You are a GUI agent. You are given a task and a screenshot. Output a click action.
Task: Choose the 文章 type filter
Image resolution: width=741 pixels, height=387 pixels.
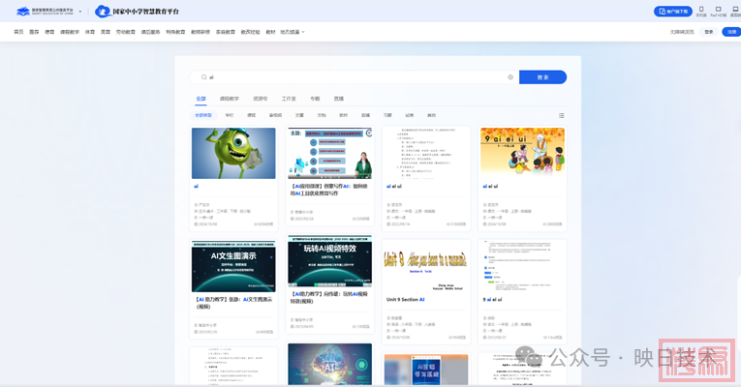point(299,115)
